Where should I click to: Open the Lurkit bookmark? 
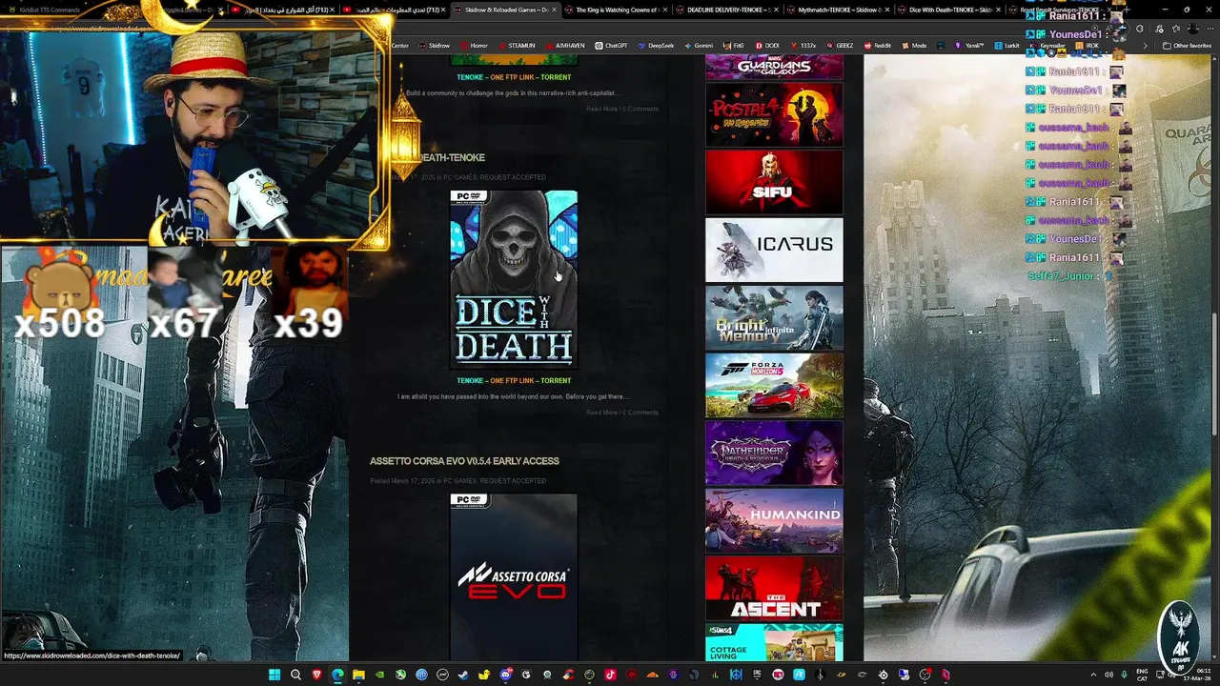(1006, 45)
